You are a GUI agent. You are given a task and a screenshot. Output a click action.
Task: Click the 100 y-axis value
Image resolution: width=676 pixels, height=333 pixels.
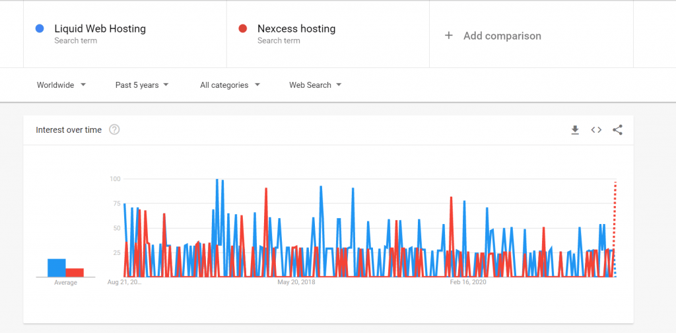click(115, 178)
